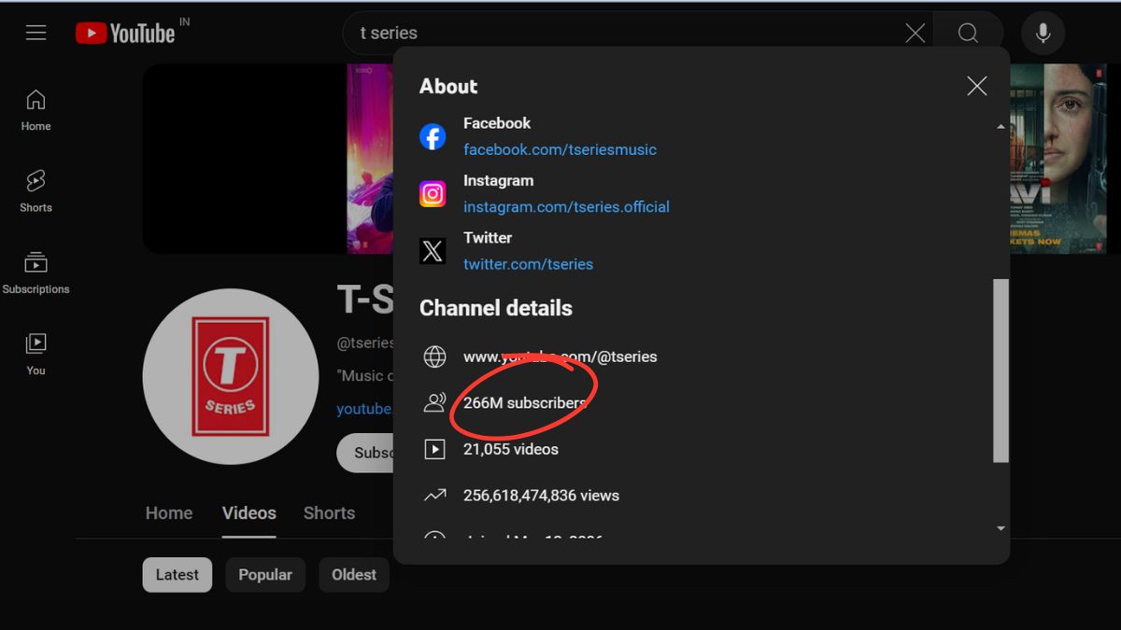
Task: Close the About dialog
Action: [x=976, y=87]
